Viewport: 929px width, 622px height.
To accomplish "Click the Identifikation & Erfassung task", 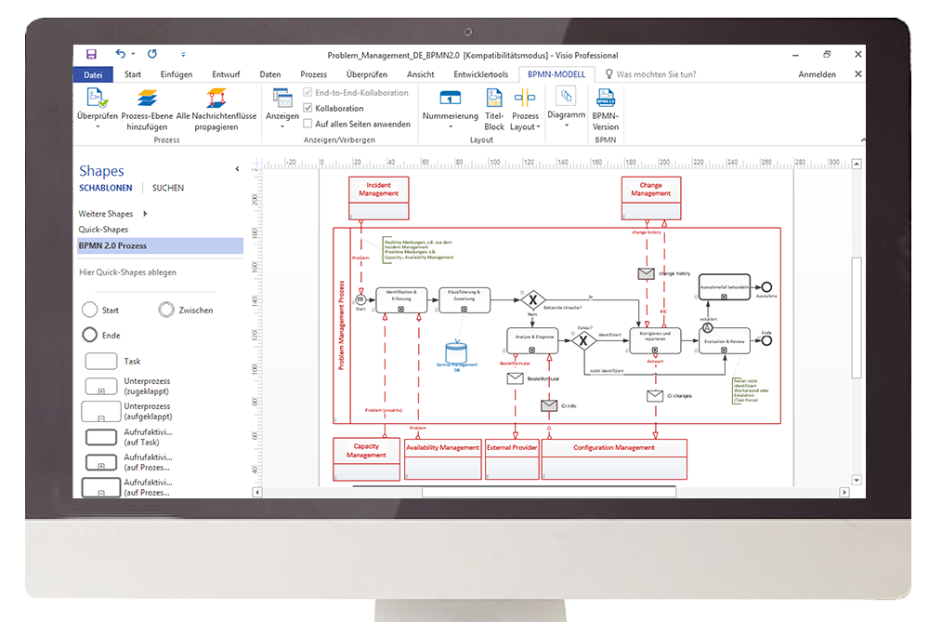I will 401,300.
